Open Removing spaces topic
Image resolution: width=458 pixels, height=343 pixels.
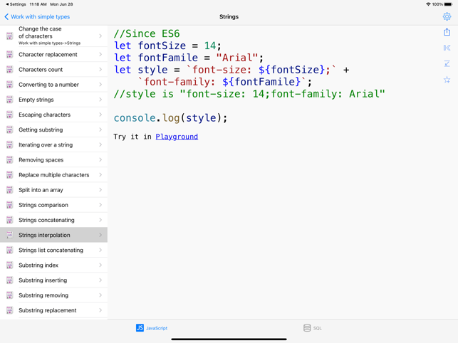coord(41,160)
